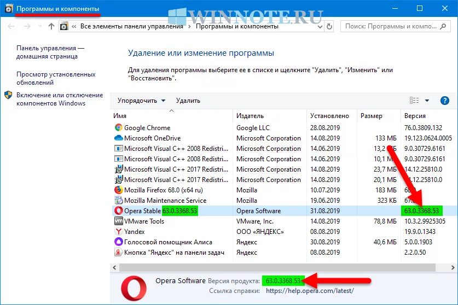The height and width of the screenshot is (305, 458).
Task: Expand the view options dropdown arrow
Action: (427, 101)
